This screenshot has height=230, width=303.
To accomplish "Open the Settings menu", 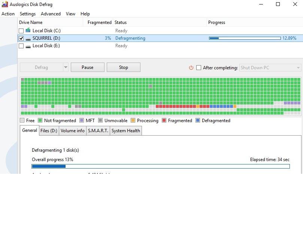I will point(28,14).
